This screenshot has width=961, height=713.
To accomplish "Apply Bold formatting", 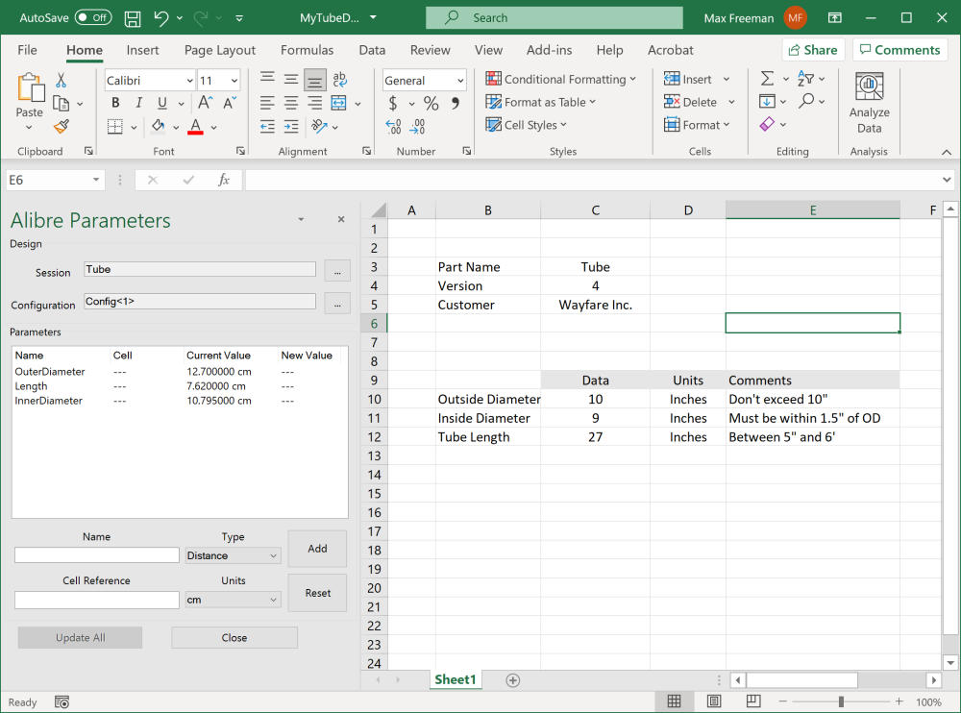I will click(x=115, y=103).
